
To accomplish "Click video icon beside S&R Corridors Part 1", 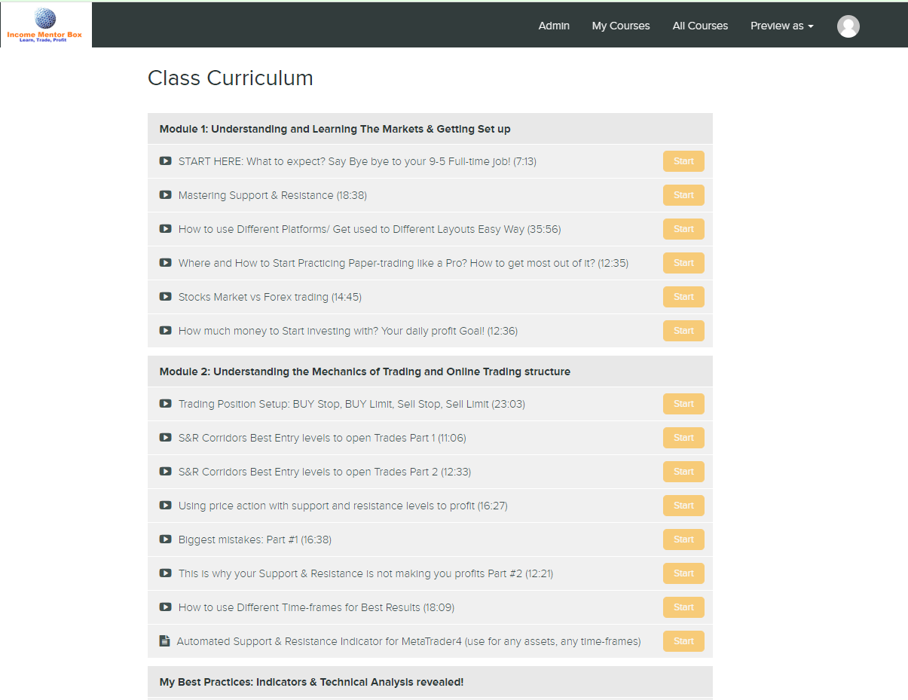I will pyautogui.click(x=166, y=438).
